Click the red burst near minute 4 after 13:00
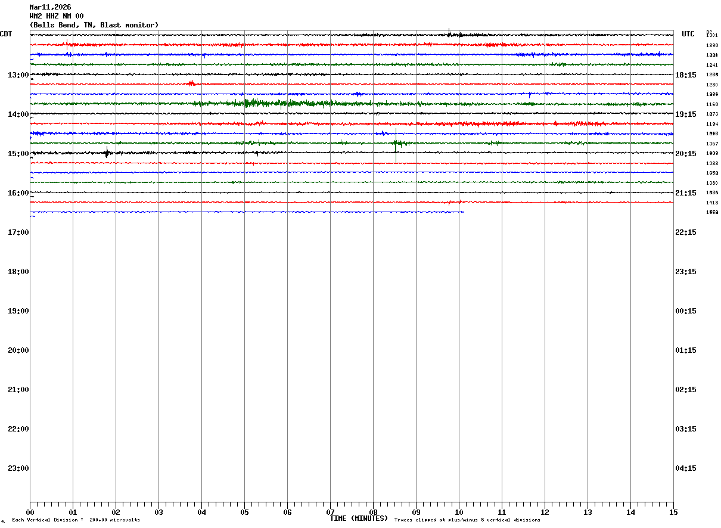The image size is (721, 528). point(191,83)
